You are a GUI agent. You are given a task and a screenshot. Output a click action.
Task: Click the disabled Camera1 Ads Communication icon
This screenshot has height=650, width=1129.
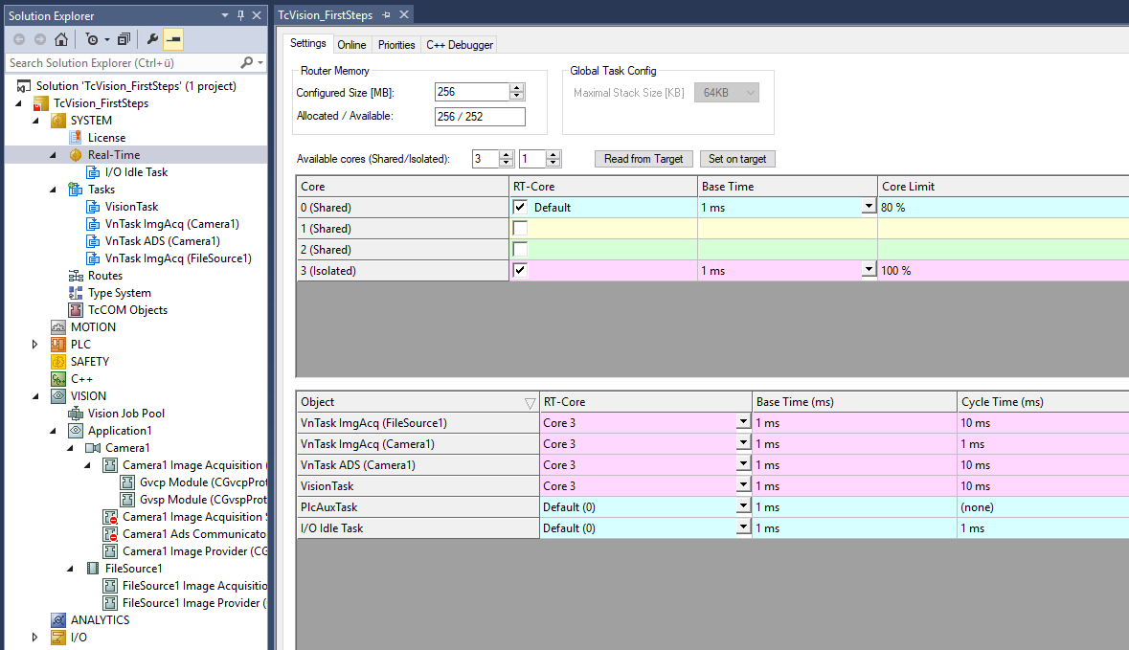110,534
